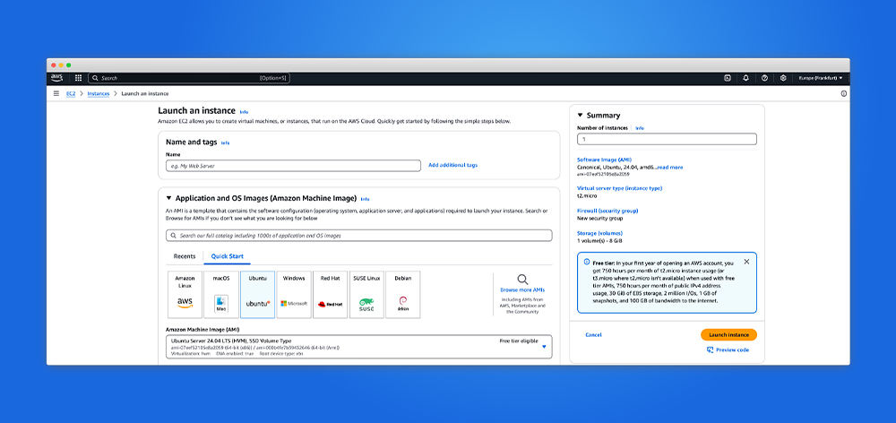This screenshot has height=423, width=896.
Task: Click the AMI catalog search field
Action: (359, 236)
